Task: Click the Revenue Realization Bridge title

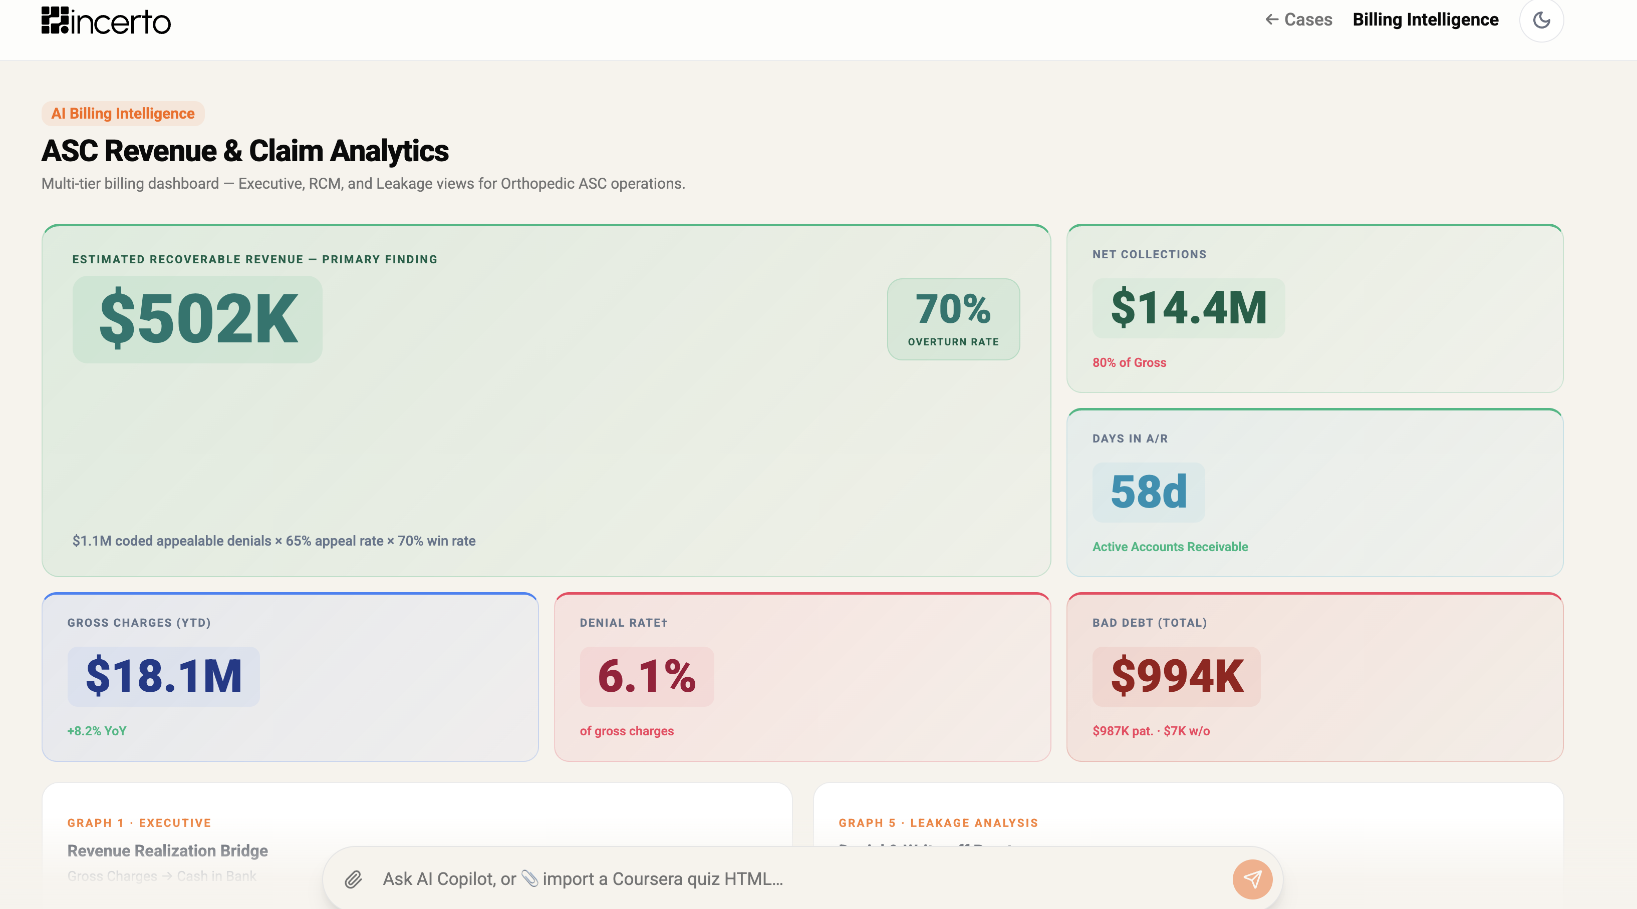Action: (x=168, y=850)
